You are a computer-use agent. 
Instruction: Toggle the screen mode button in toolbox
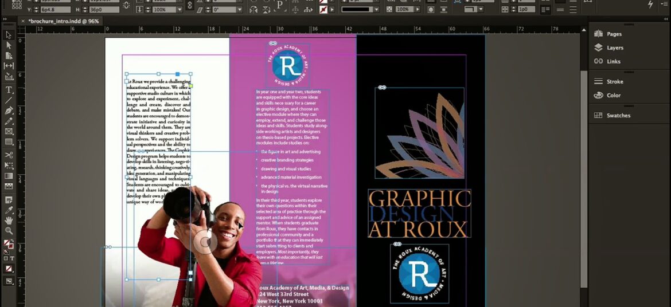pos(9,281)
